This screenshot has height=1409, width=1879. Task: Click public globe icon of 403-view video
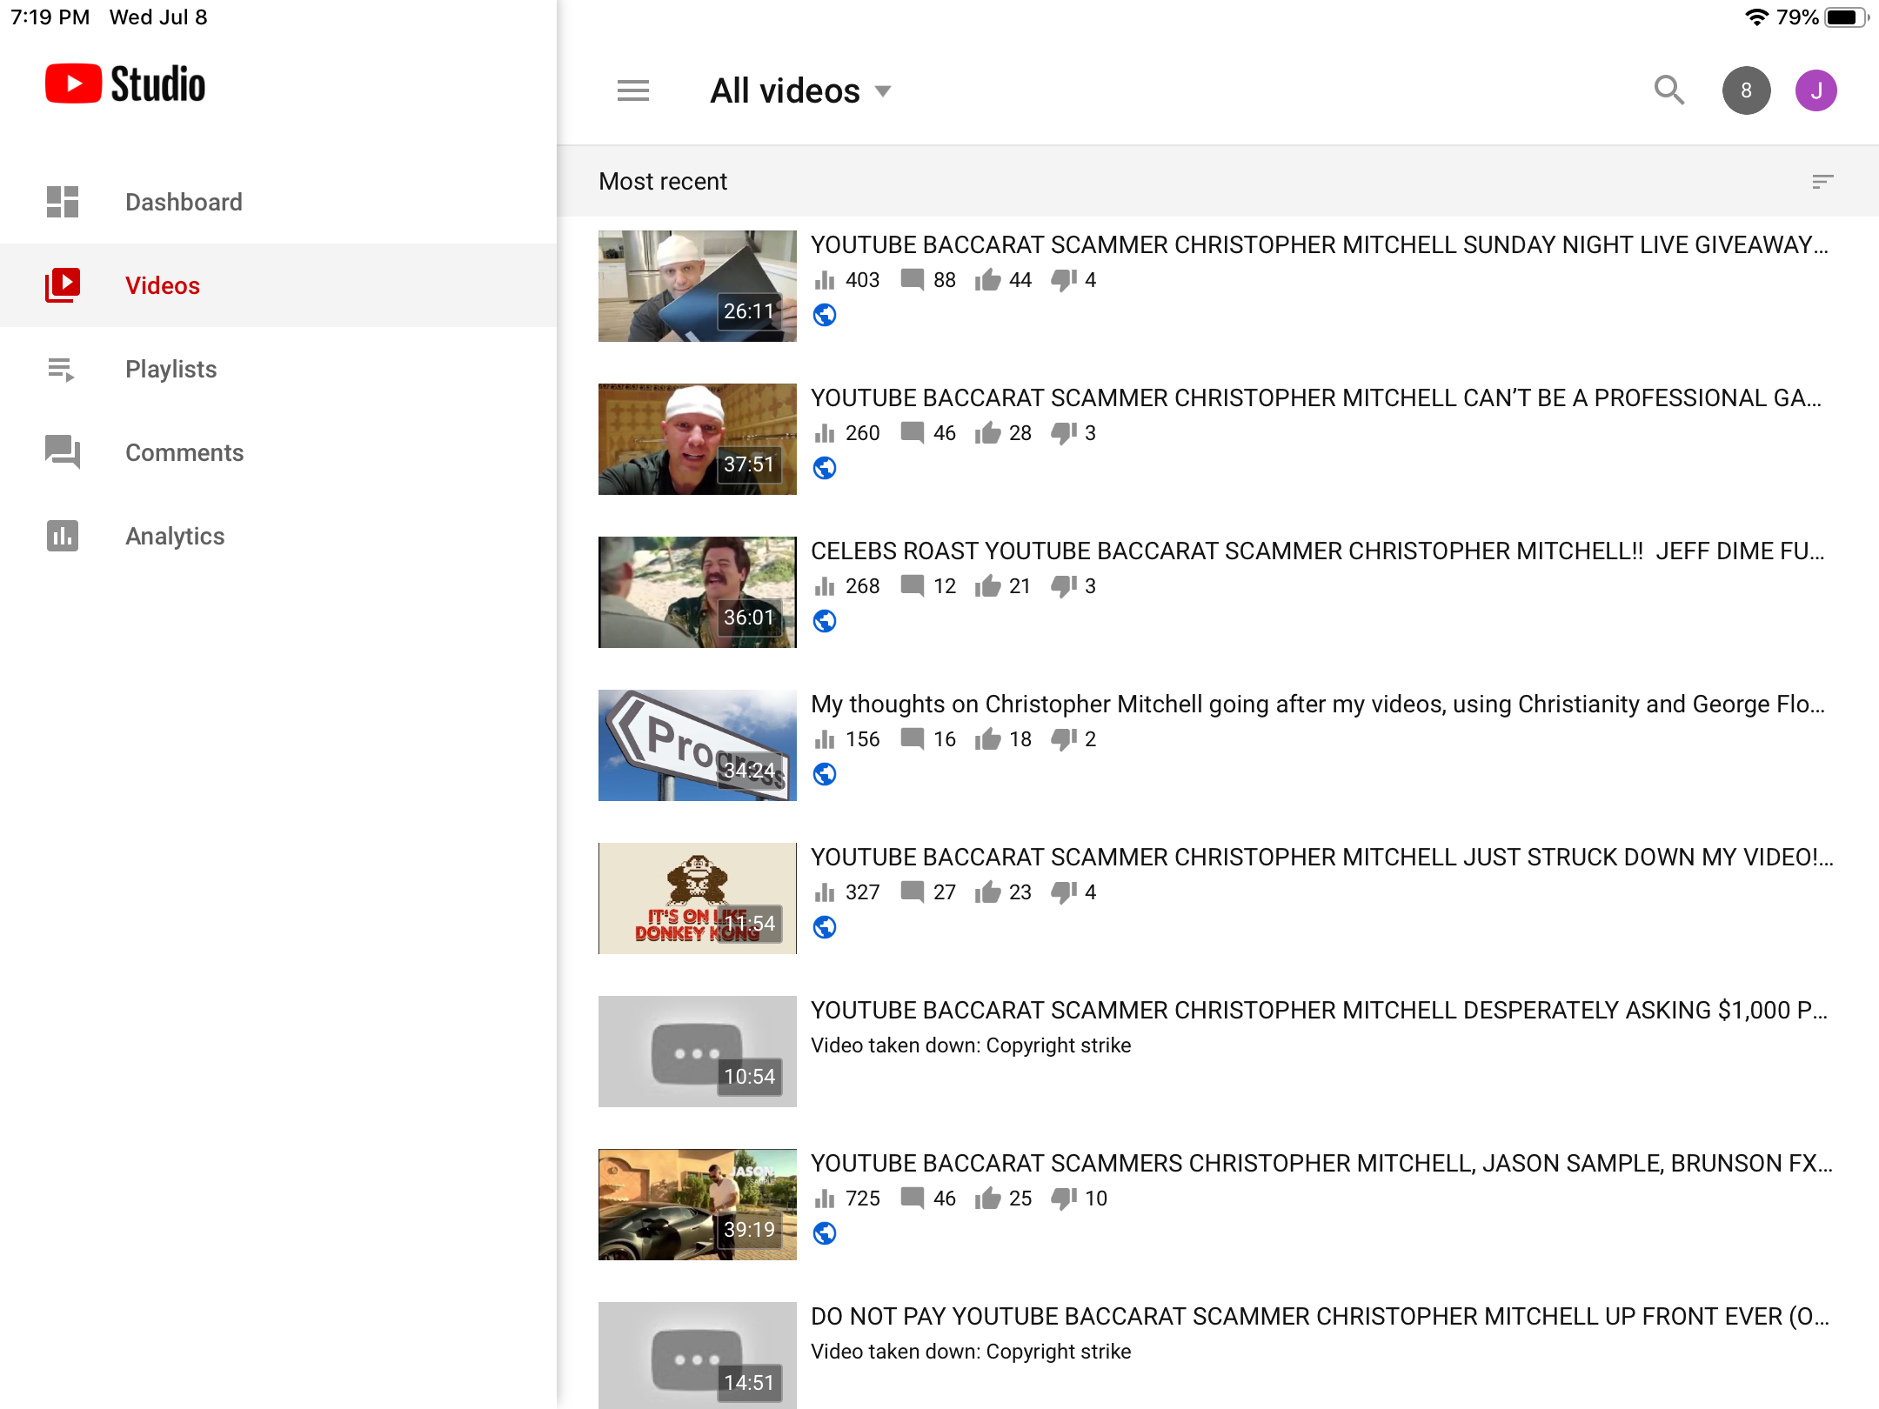pos(825,315)
